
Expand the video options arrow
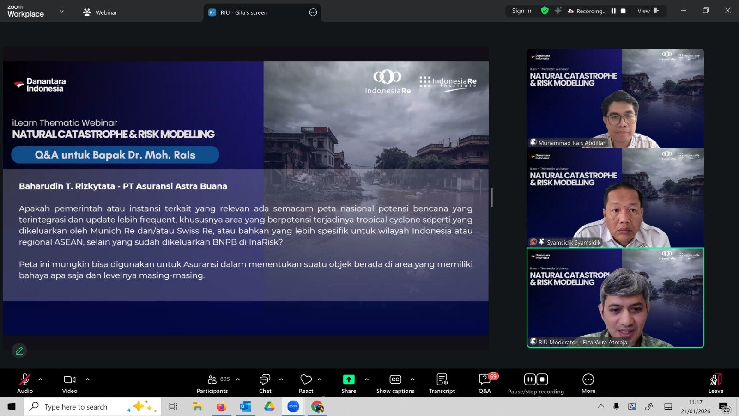[x=88, y=379]
